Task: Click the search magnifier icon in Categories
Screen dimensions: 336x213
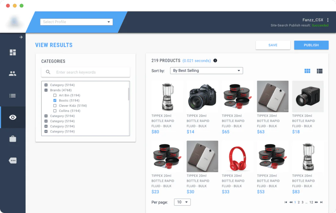Action: (x=48, y=72)
